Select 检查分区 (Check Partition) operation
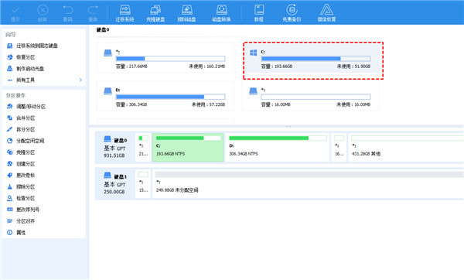Viewport: 464px width, 280px height. click(x=21, y=198)
